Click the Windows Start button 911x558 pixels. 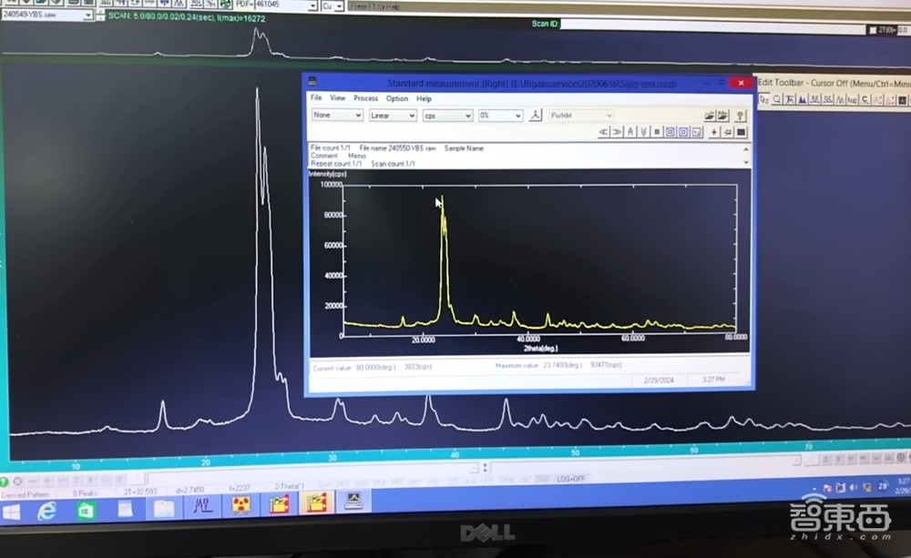point(12,512)
